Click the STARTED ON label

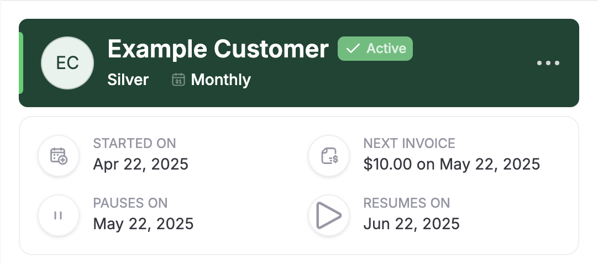click(x=135, y=144)
